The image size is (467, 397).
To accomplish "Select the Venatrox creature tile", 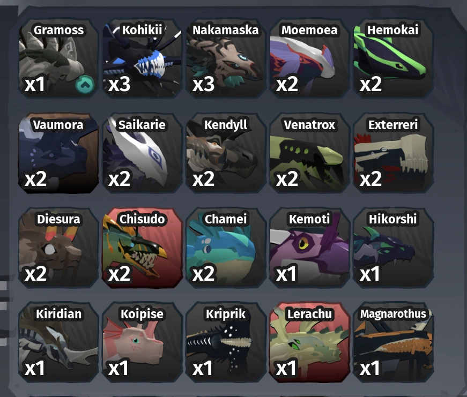I will (x=309, y=153).
